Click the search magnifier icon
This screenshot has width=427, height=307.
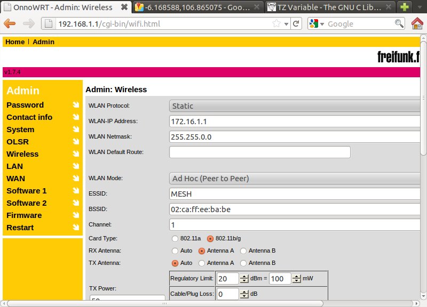(399, 24)
